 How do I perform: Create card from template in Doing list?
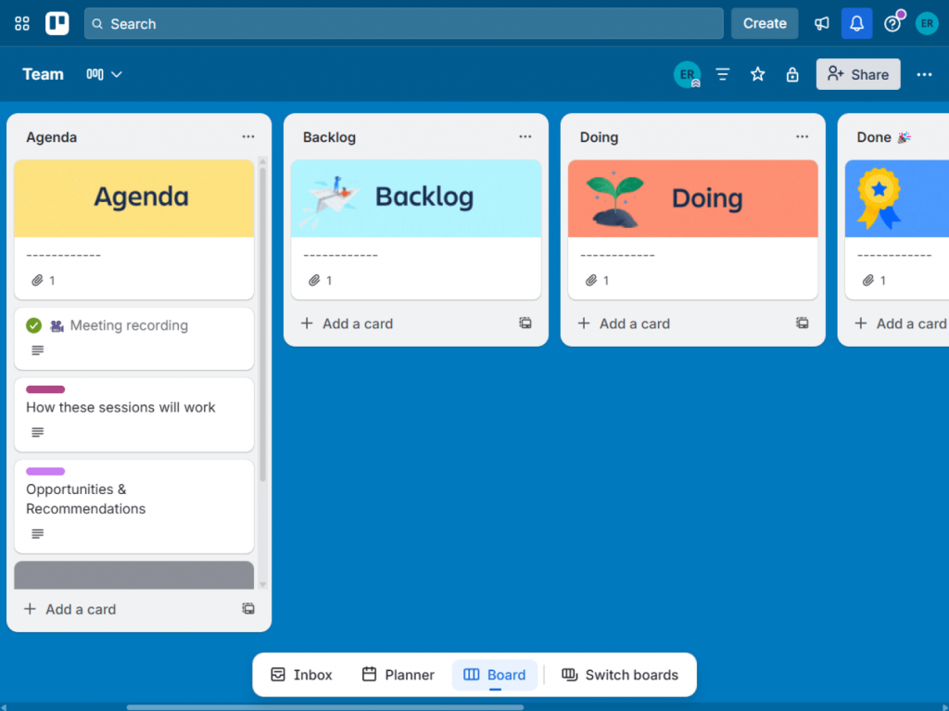pos(802,323)
